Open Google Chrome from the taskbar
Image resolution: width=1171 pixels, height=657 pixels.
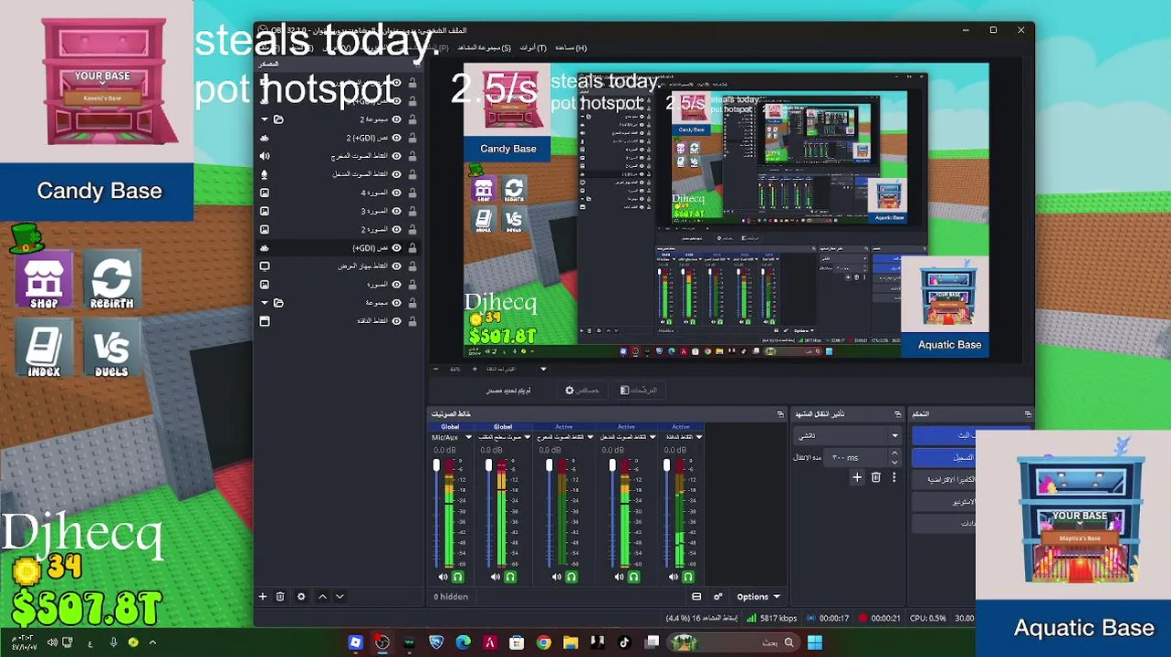tap(544, 642)
